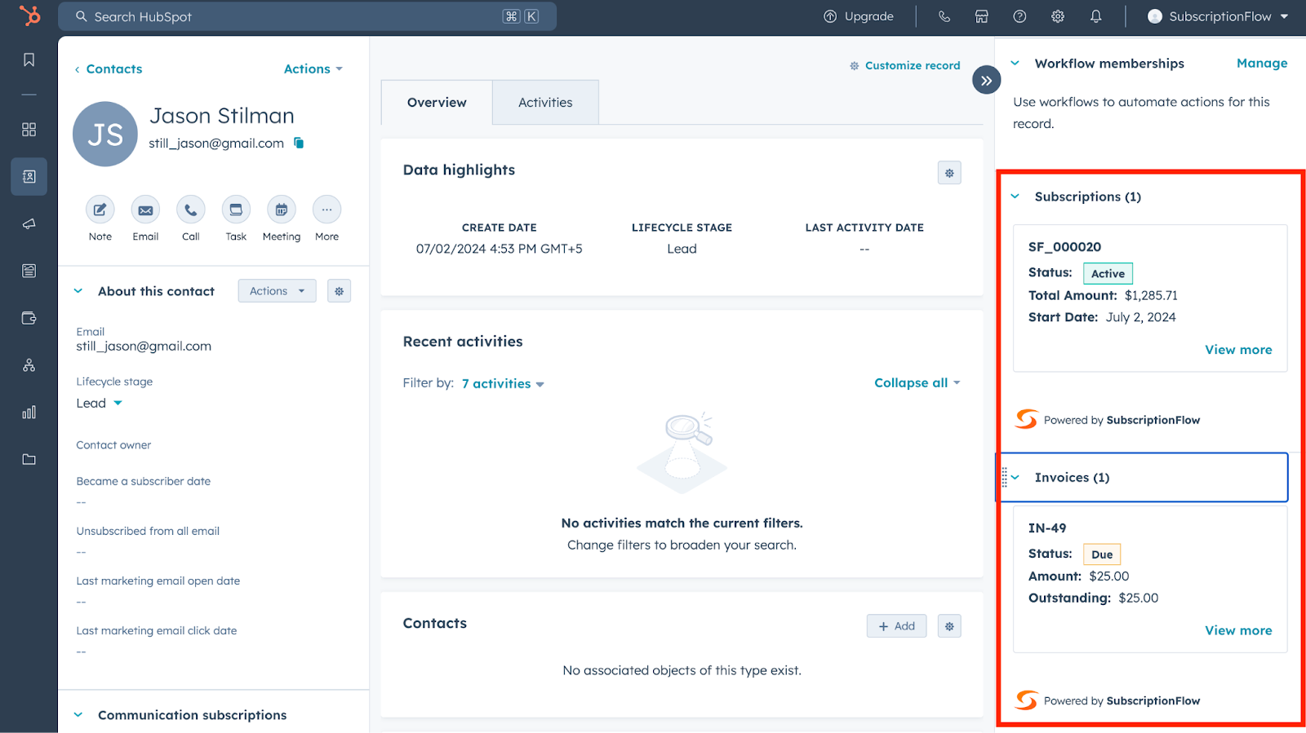Add an associated contact with Add button
The image size is (1306, 733).
click(896, 626)
